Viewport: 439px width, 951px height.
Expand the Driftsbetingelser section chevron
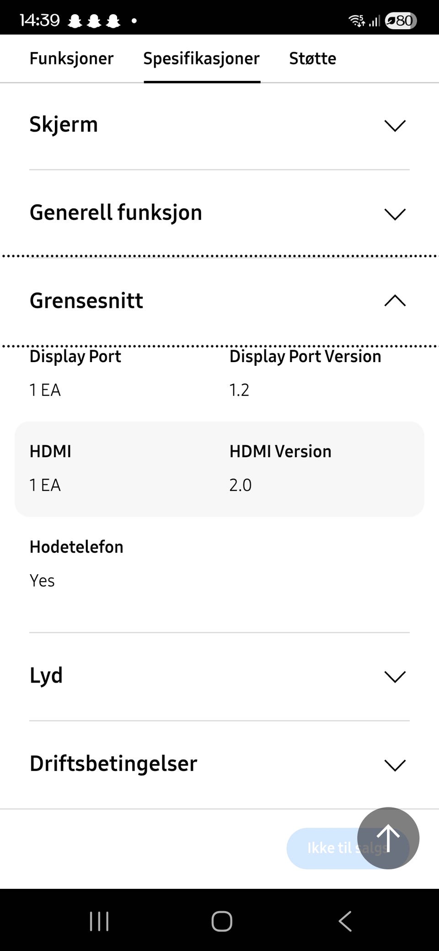[x=395, y=765]
